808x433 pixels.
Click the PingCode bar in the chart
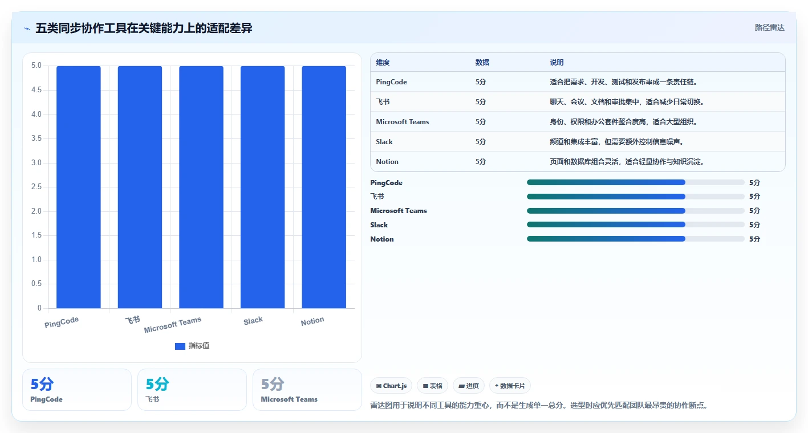tap(79, 187)
